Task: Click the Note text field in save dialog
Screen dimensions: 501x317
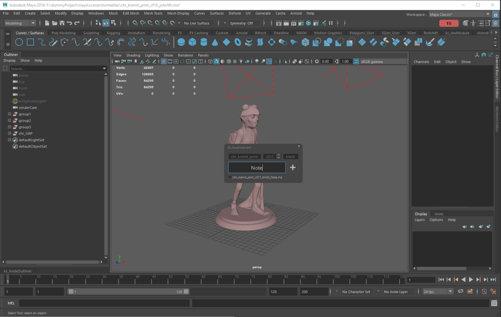Action: point(257,167)
